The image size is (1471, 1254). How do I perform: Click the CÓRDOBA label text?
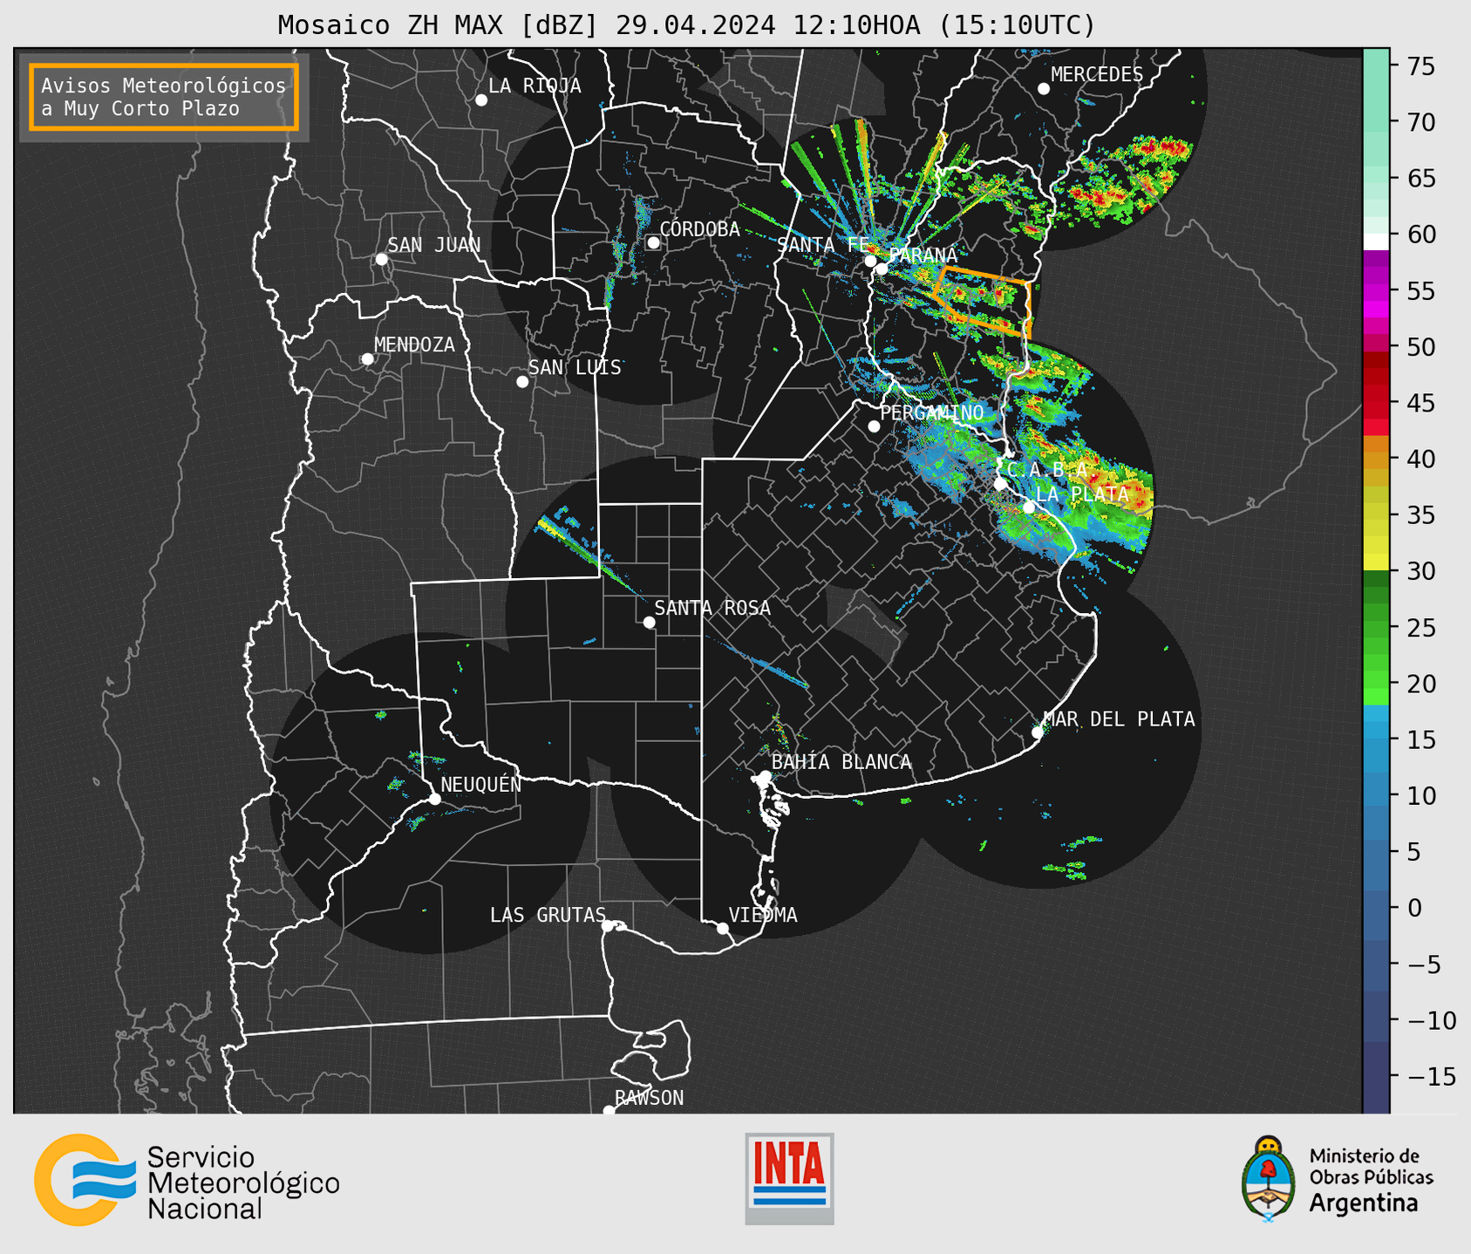[699, 228]
